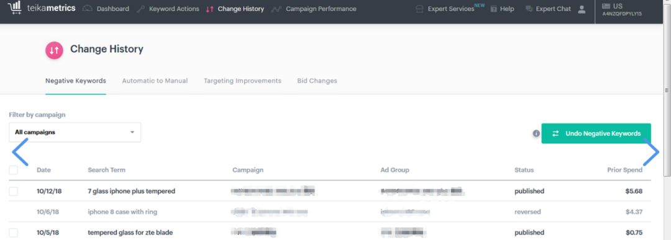Open the user account profile icon

(x=581, y=9)
